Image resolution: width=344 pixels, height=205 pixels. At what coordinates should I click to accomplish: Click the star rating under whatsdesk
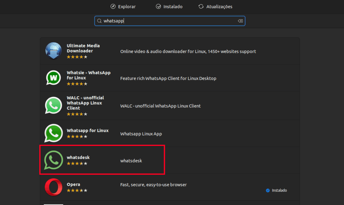[77, 164]
